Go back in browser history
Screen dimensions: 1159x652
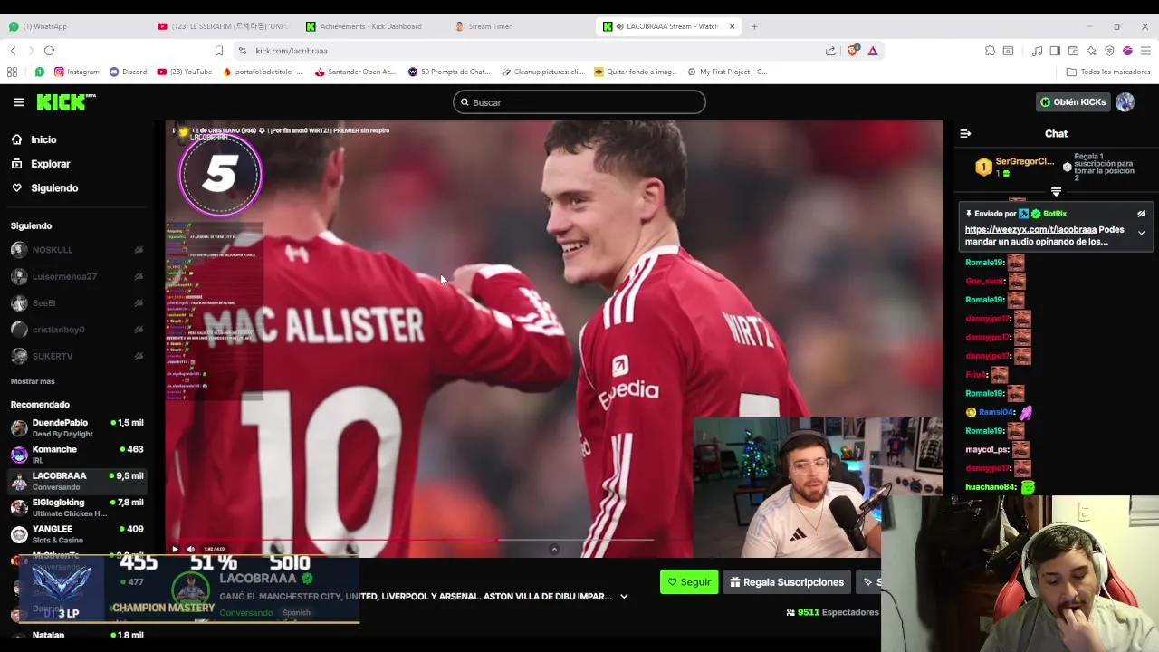(x=13, y=51)
